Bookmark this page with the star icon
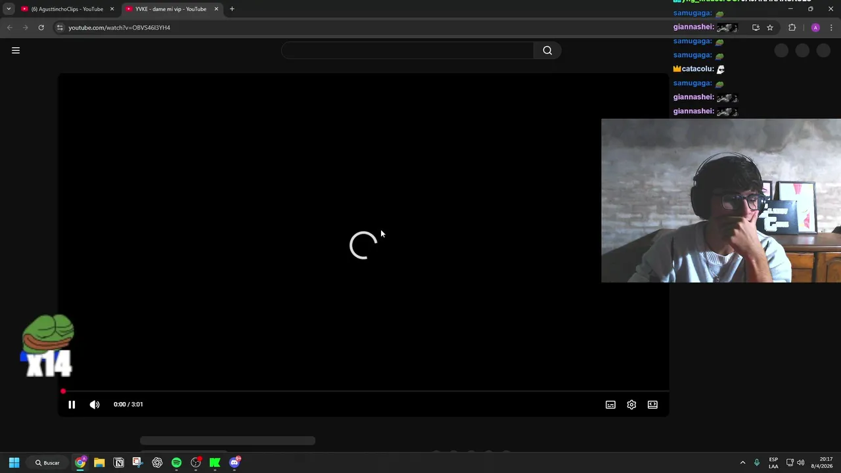Screen dimensions: 841x473 pos(770,28)
